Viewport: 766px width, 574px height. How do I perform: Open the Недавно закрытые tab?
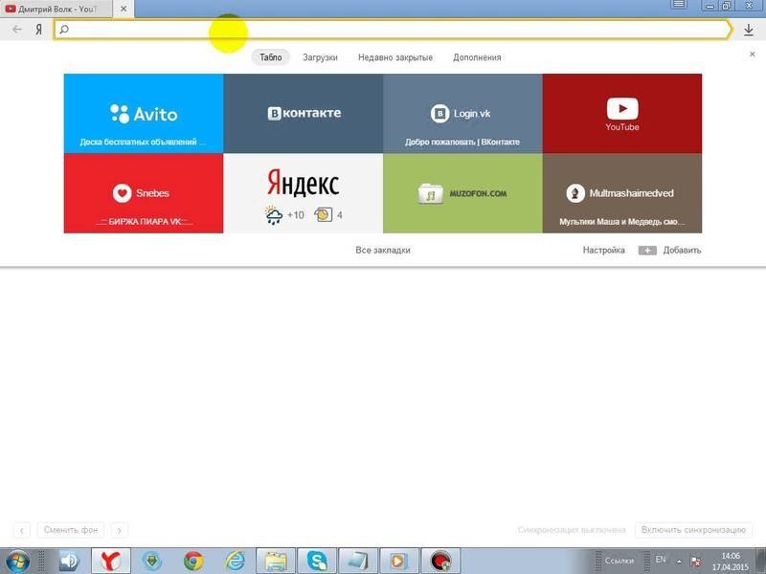[395, 57]
